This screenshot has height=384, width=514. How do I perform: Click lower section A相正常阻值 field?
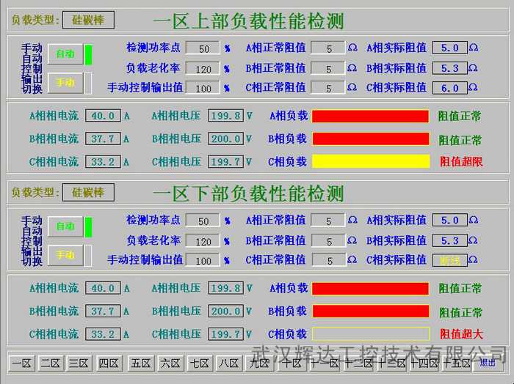coord(328,221)
